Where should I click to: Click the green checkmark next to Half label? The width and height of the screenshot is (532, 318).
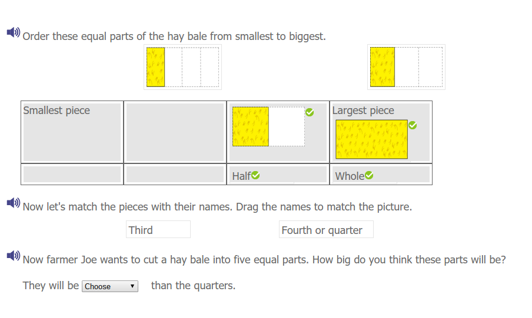coord(255,175)
